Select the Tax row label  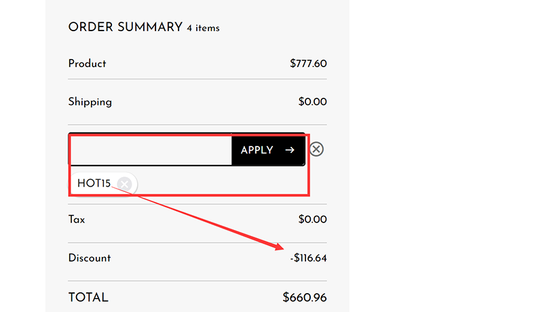77,220
